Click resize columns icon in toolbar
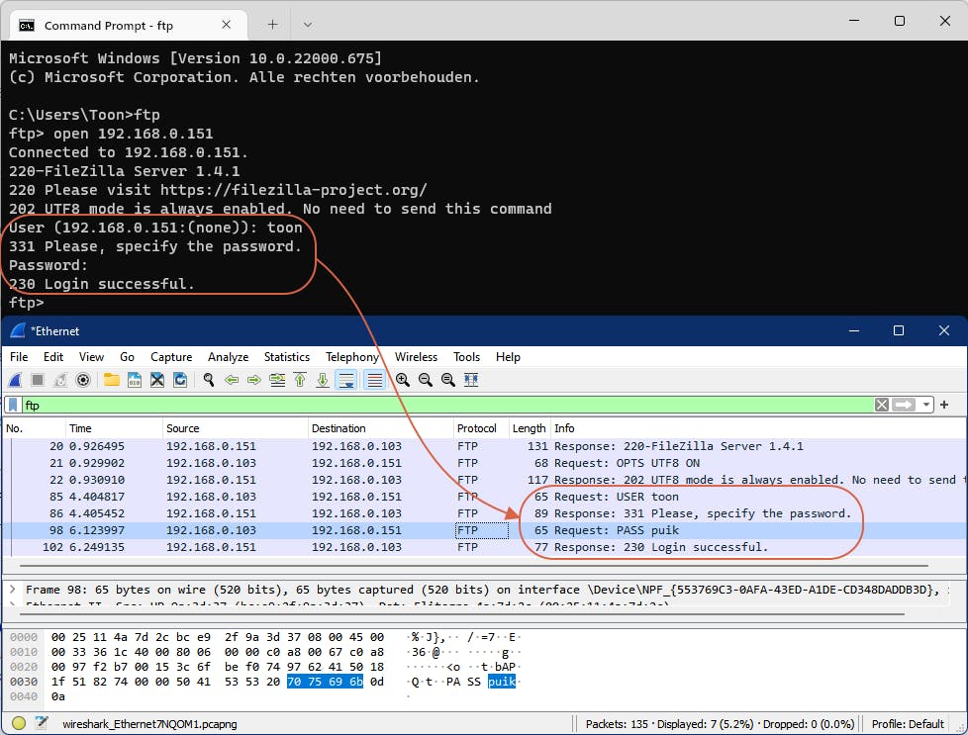The width and height of the screenshot is (968, 735). click(x=471, y=380)
